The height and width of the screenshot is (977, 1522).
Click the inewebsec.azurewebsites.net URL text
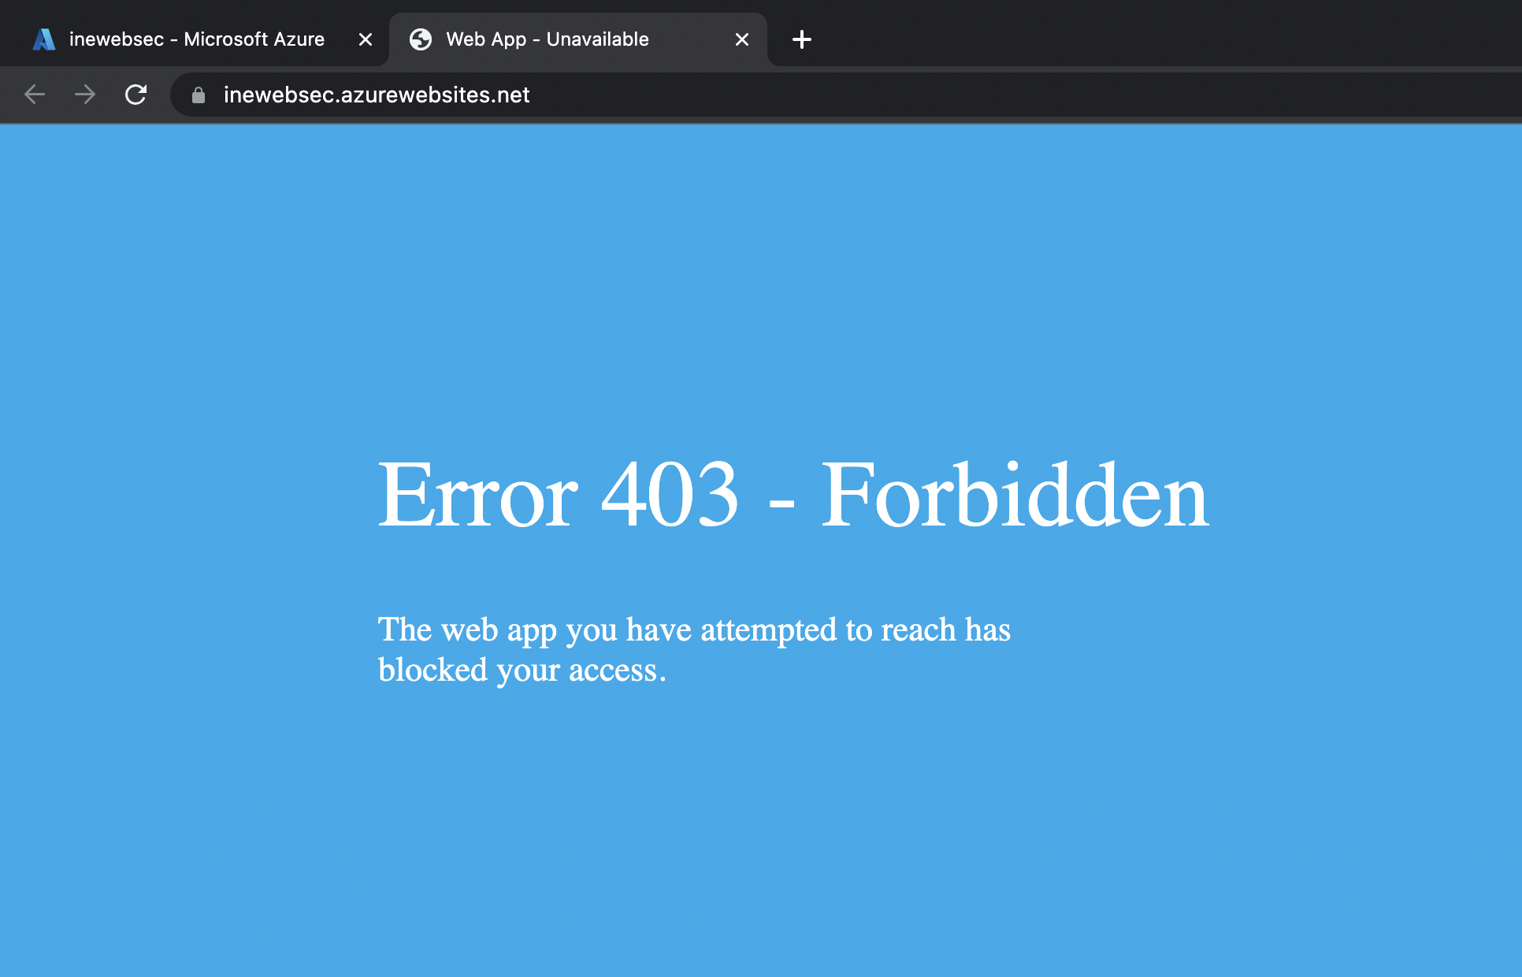[x=377, y=95]
